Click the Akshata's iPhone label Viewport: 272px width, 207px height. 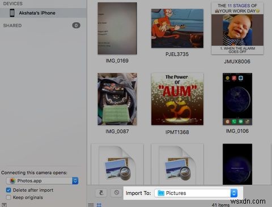[x=37, y=13]
